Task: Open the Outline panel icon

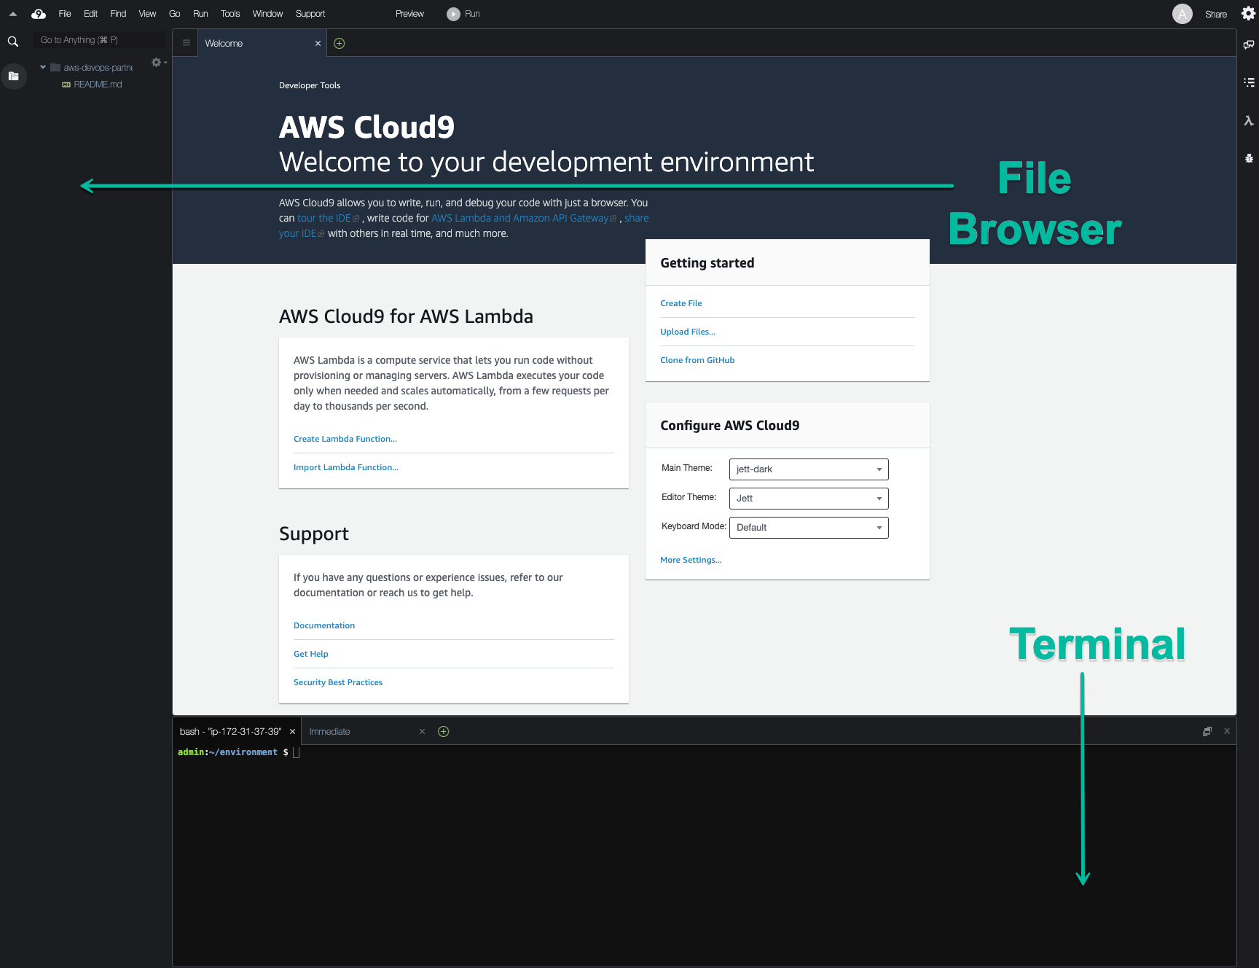Action: [1249, 82]
